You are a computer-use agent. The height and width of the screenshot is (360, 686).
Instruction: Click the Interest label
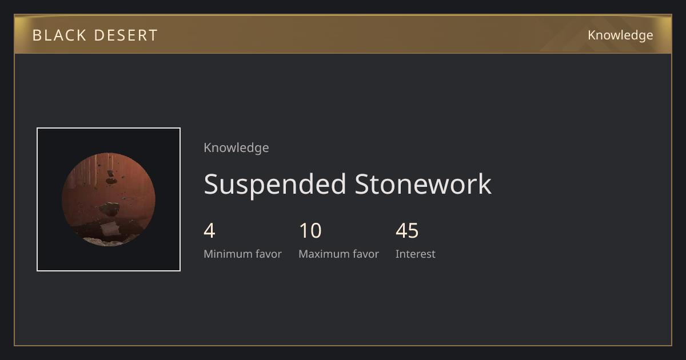click(x=415, y=254)
